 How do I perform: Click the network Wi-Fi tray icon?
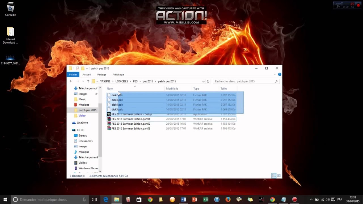pyautogui.click(x=322, y=199)
